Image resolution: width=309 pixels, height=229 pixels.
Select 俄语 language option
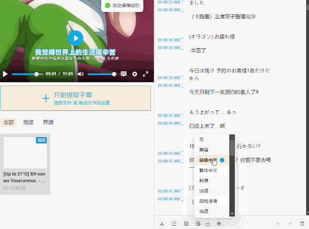pyautogui.click(x=212, y=211)
